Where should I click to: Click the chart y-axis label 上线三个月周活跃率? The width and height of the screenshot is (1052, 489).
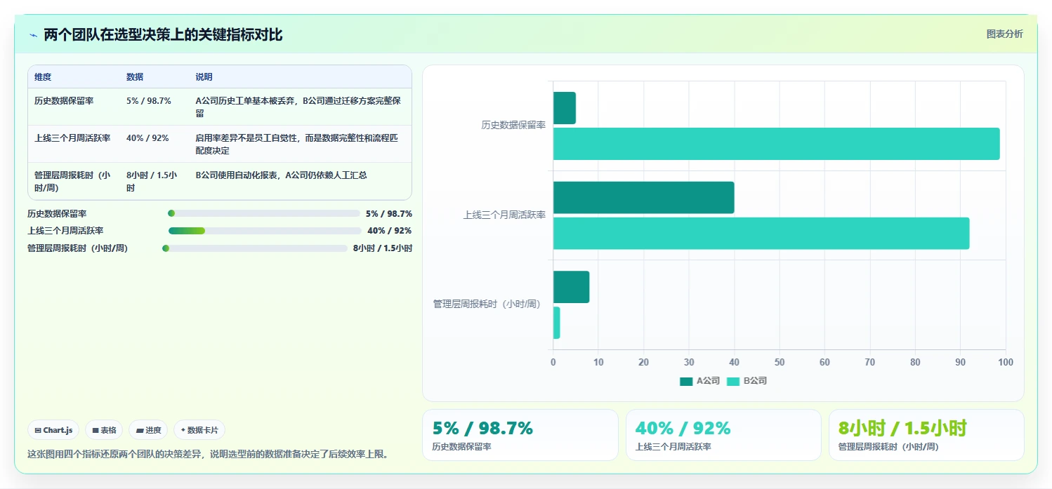point(504,215)
